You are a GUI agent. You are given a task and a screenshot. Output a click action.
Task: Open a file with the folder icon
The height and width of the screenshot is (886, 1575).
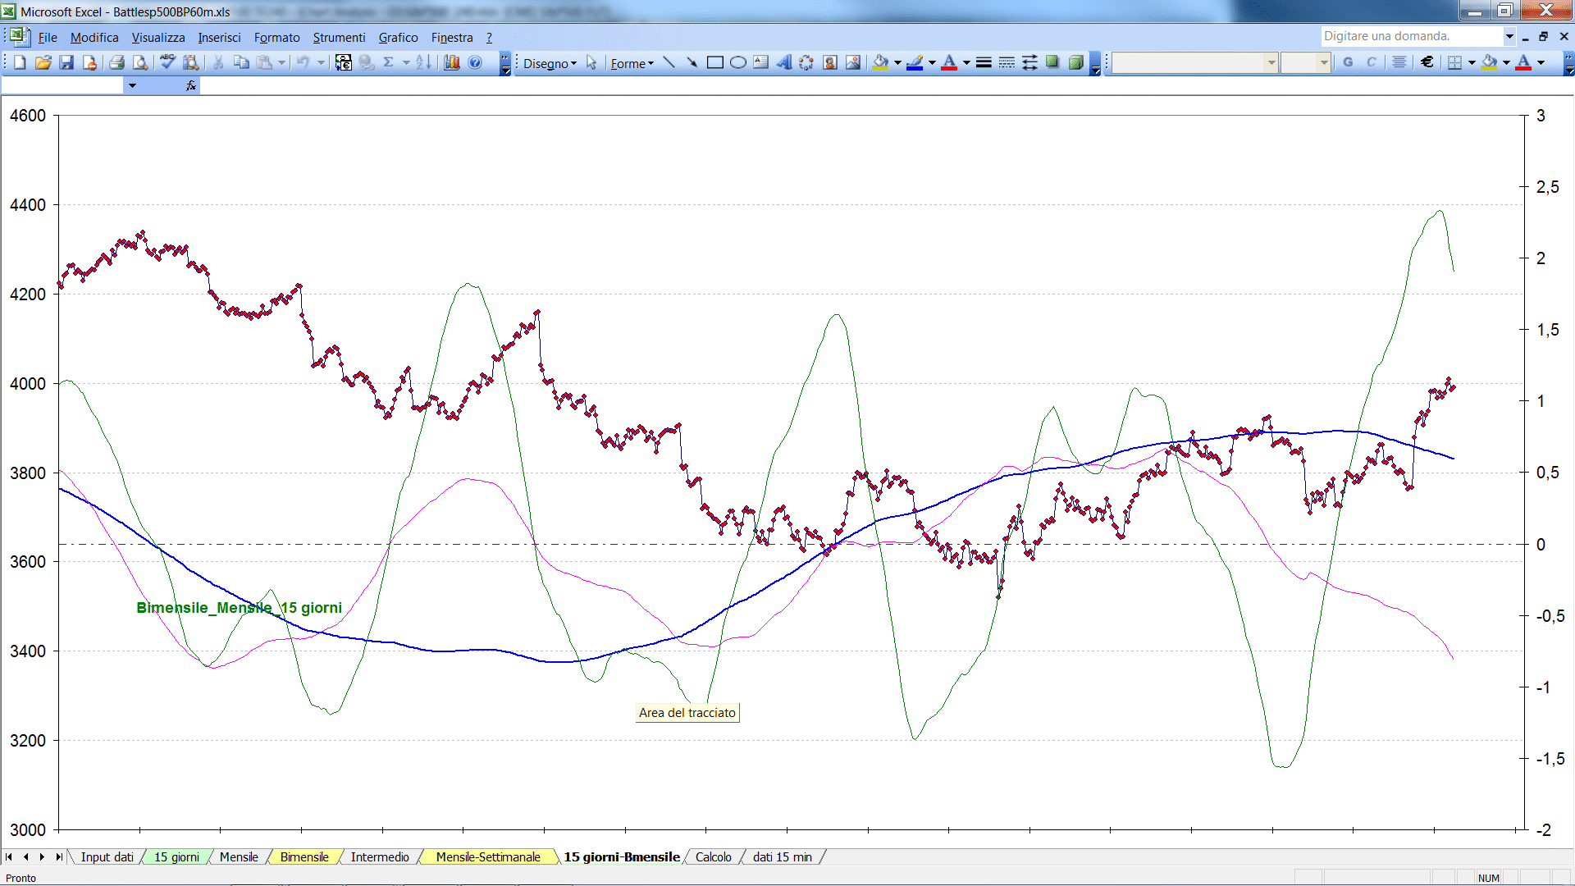pos(43,62)
